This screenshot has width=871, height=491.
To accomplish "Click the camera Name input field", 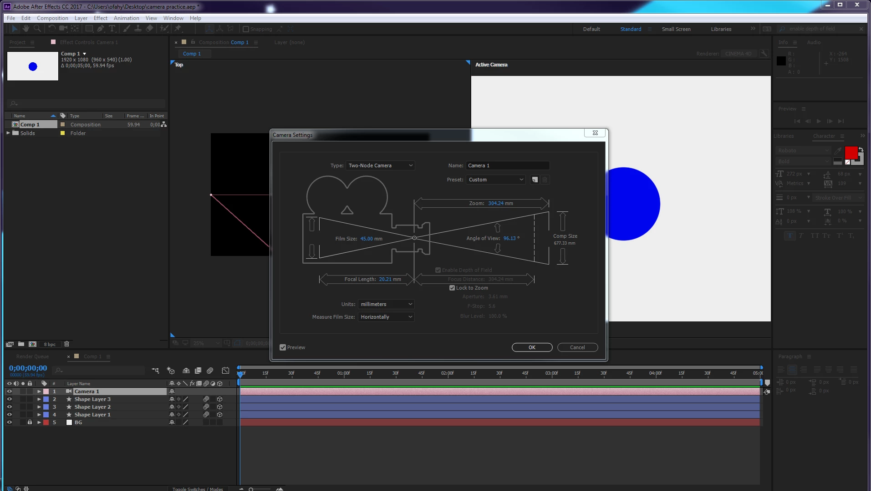I will click(508, 165).
